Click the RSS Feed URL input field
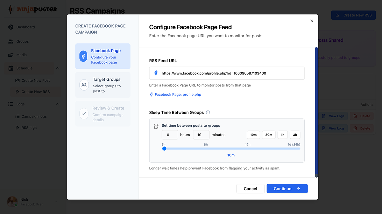The image size is (382, 214). (x=227, y=73)
